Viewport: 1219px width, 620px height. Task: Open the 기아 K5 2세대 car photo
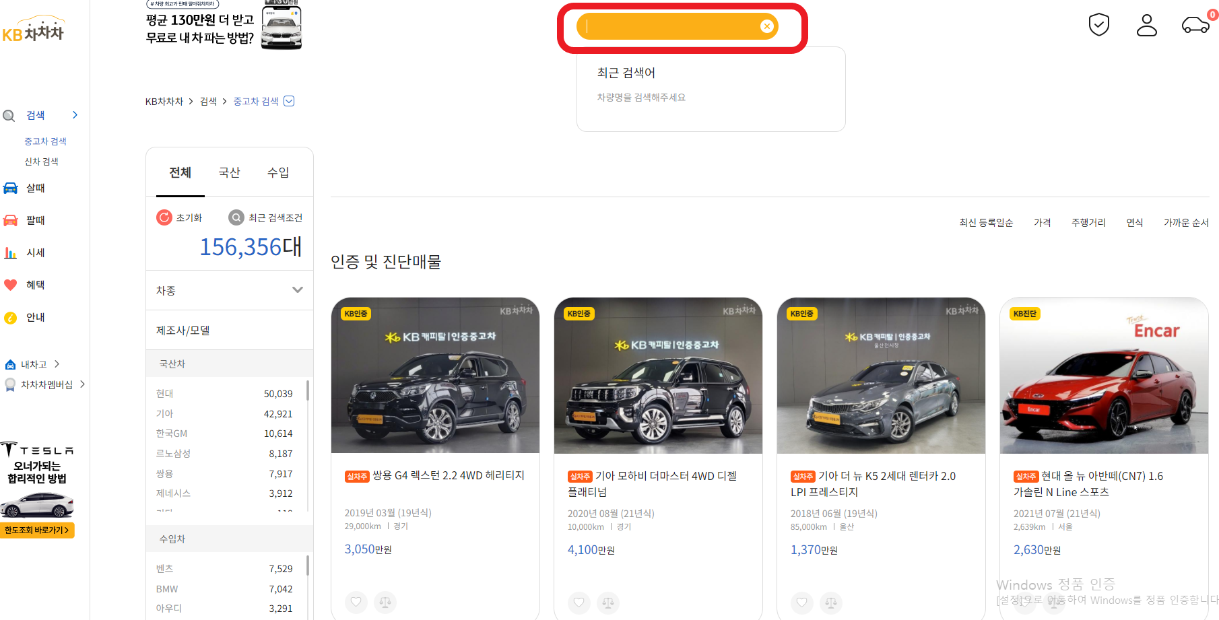click(881, 376)
